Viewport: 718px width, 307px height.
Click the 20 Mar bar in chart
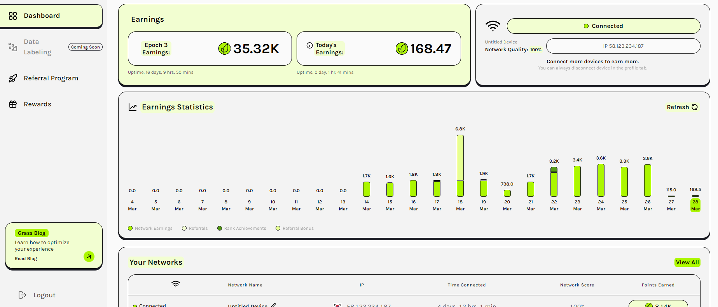tap(507, 193)
